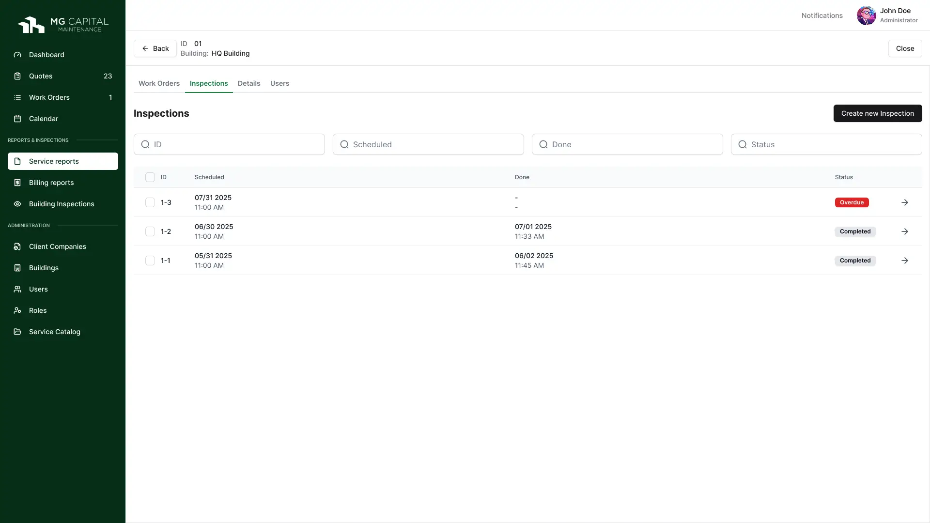930x523 pixels.
Task: Open Building Inspections via its eye icon
Action: pos(17,204)
